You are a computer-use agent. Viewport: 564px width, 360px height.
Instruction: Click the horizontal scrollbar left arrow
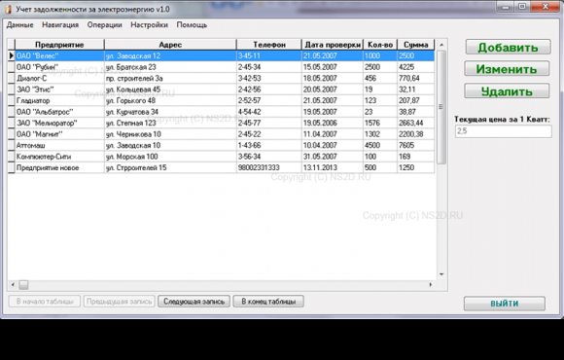pos(13,285)
